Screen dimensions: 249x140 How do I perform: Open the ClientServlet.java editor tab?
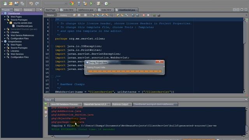(x=127, y=10)
